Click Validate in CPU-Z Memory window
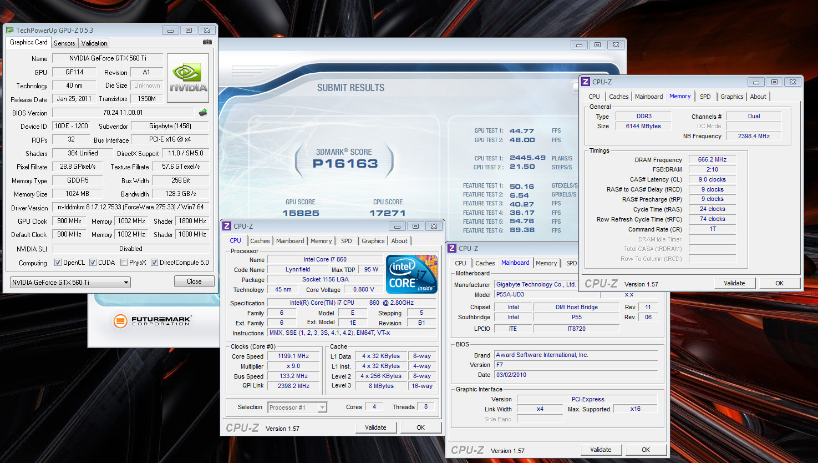 coord(734,283)
